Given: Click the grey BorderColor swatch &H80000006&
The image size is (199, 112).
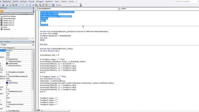Looking at the screenshot, I should [7, 63].
